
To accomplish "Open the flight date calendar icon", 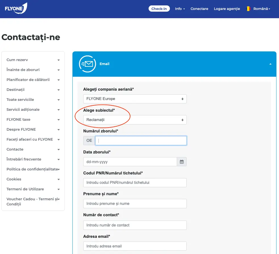I will point(182,162).
